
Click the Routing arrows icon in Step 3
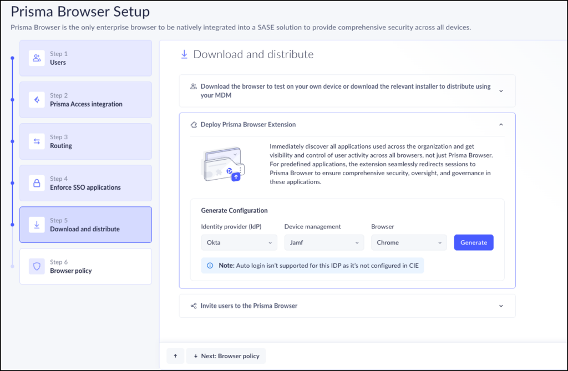37,141
